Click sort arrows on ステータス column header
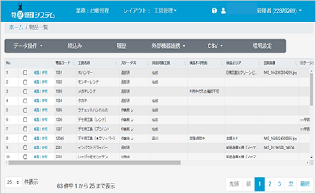This screenshot has width=316, height=194. [147, 63]
